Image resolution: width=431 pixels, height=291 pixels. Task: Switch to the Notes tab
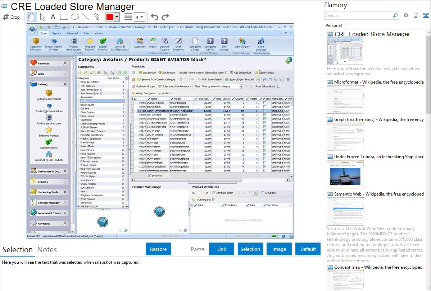tap(47, 250)
